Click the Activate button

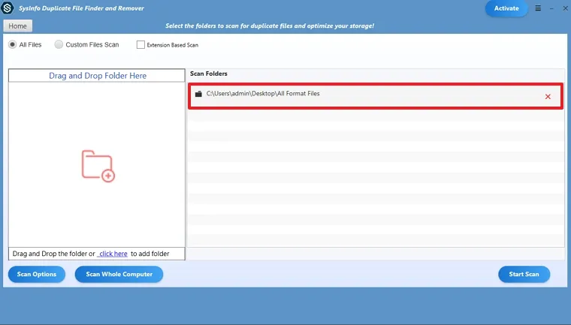(x=506, y=8)
